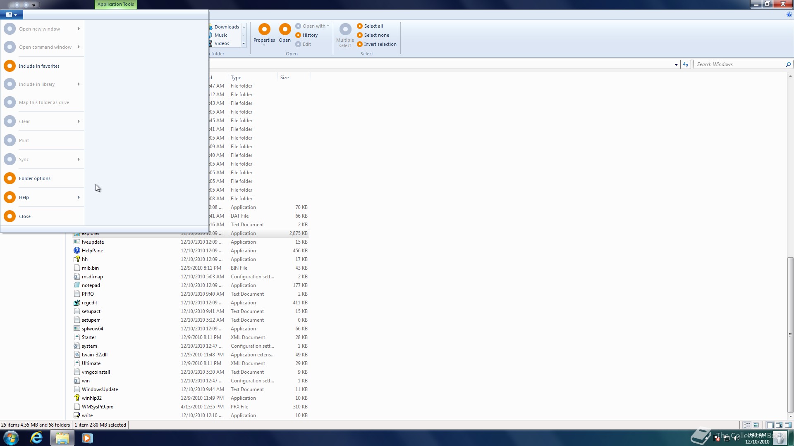The width and height of the screenshot is (794, 446).
Task: Select Include in favorites from the application menu
Action: click(x=39, y=66)
